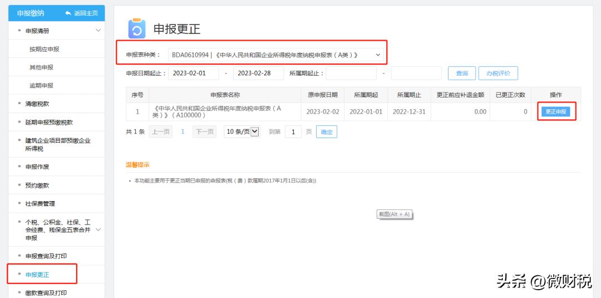Click the 返回主页 back arrow icon

pyautogui.click(x=68, y=13)
